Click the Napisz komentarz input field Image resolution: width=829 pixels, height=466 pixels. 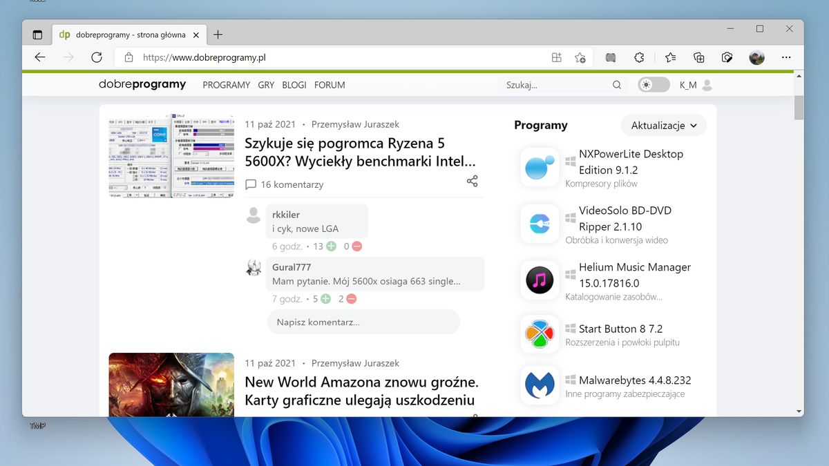363,322
